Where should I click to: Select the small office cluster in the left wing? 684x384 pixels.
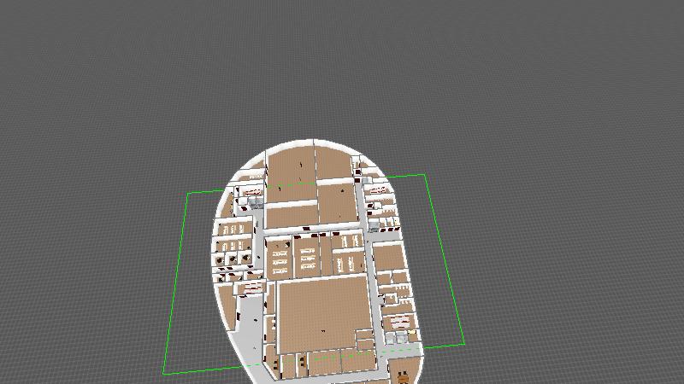pos(233,249)
